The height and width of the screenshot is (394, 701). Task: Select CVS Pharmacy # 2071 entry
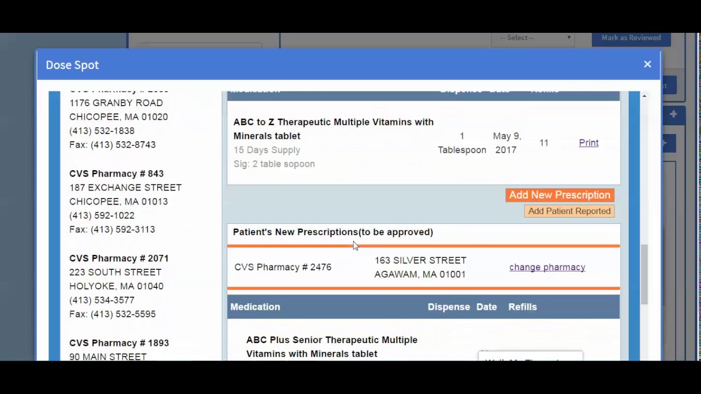tap(119, 258)
